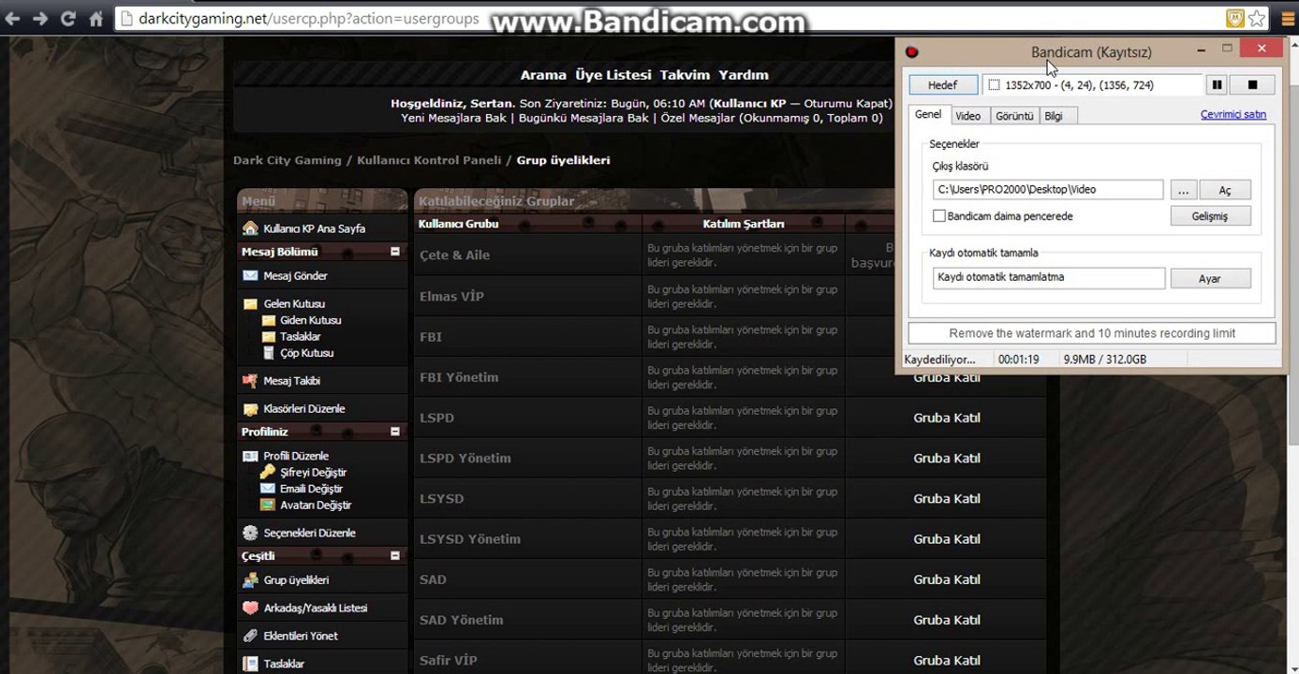Screen dimensions: 1299x674
Task: Click Gruba Katıl for the LSYSD group
Action: click(x=947, y=498)
